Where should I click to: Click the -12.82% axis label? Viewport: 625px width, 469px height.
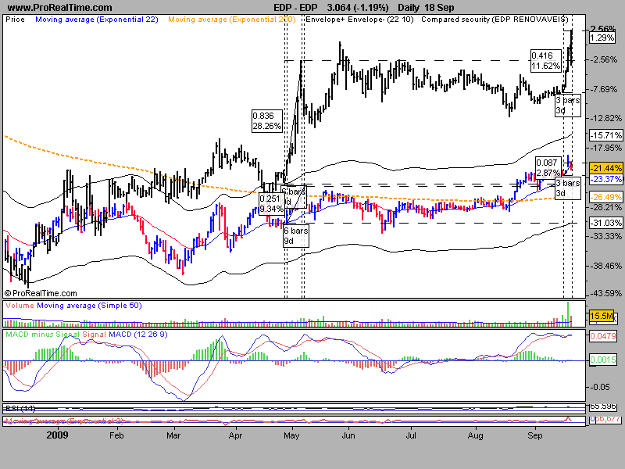(x=605, y=118)
